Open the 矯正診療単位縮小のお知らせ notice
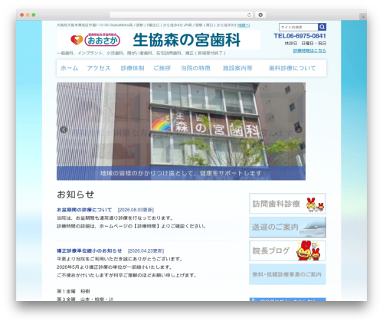The width and height of the screenshot is (383, 324). pos(90,250)
